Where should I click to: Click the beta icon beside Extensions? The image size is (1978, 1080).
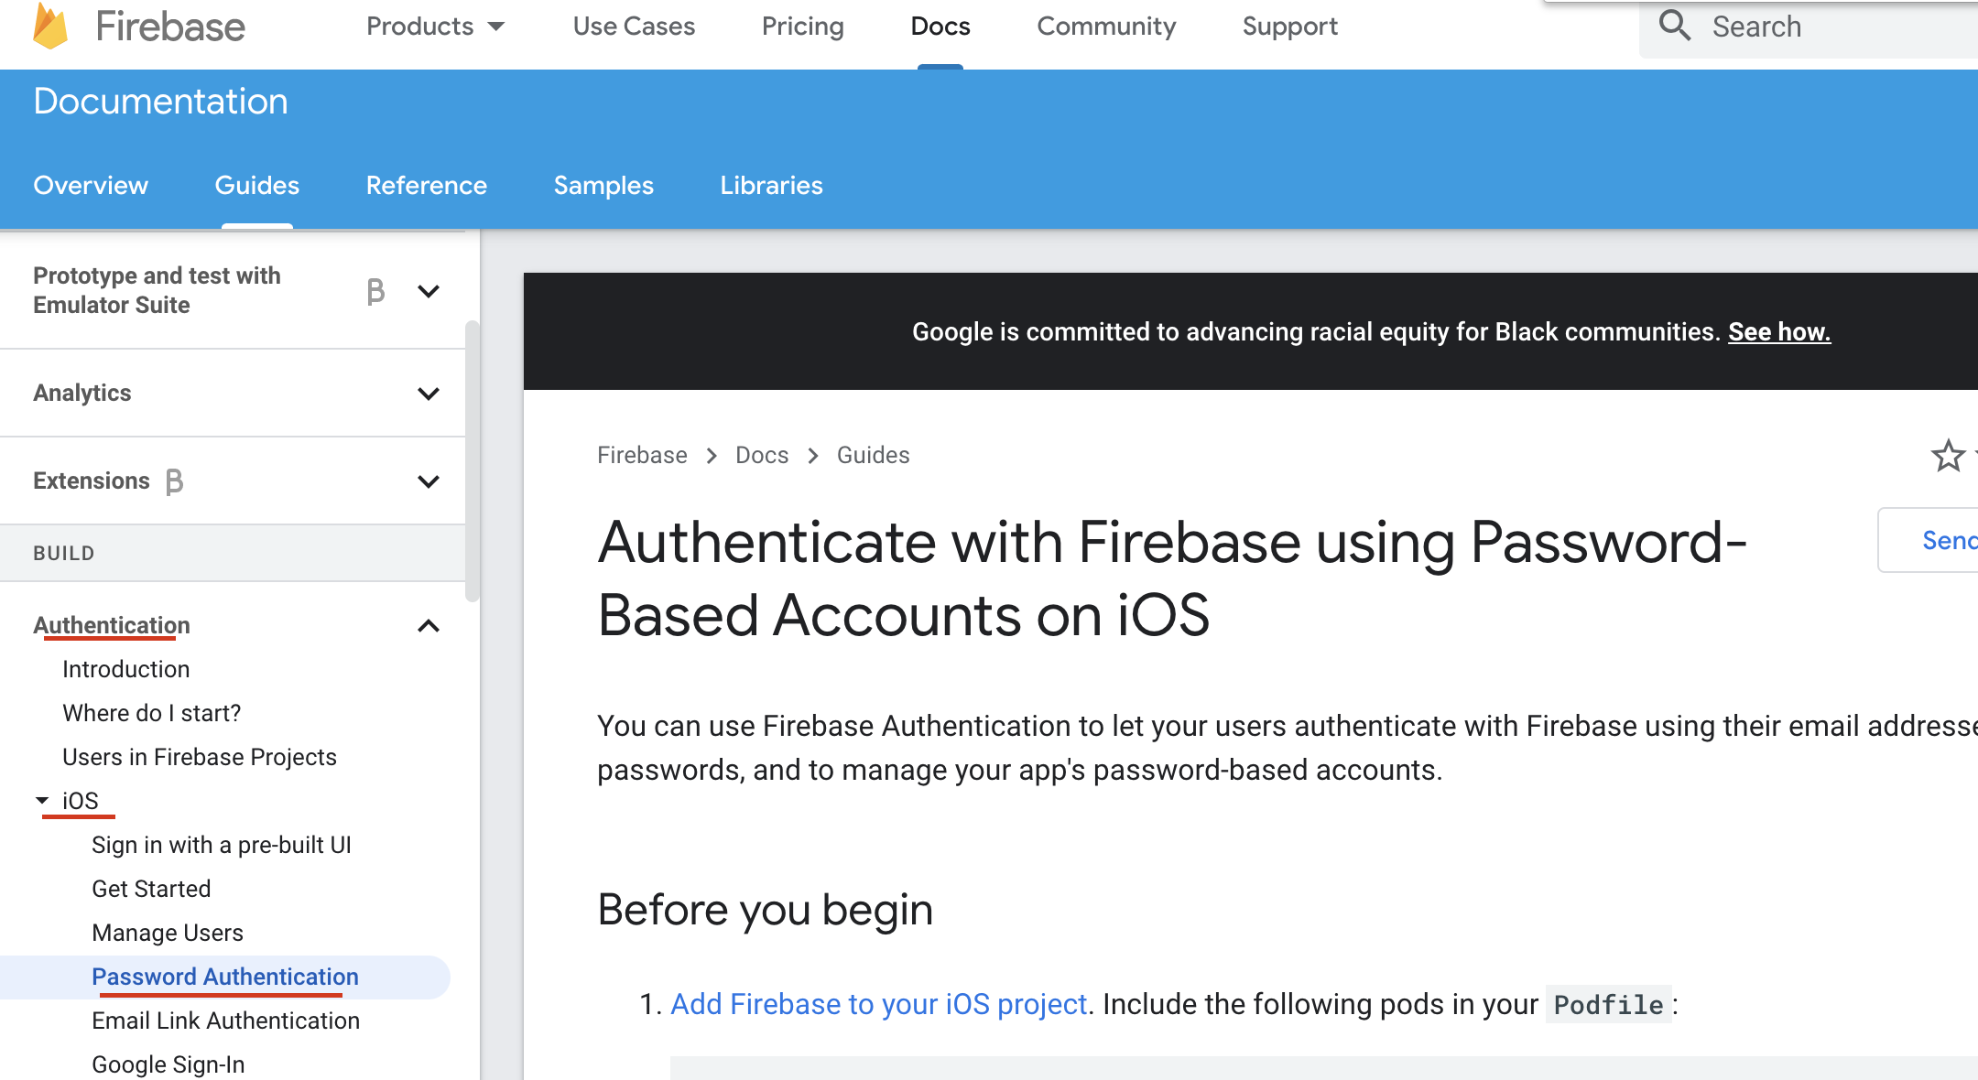(174, 481)
